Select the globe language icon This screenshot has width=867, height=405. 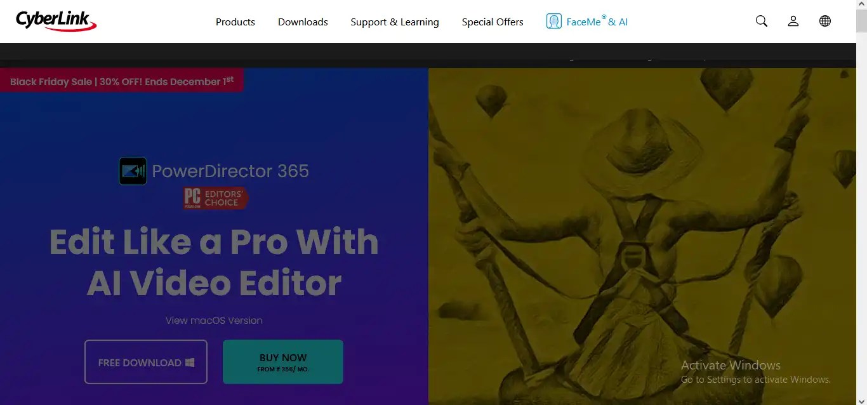825,21
